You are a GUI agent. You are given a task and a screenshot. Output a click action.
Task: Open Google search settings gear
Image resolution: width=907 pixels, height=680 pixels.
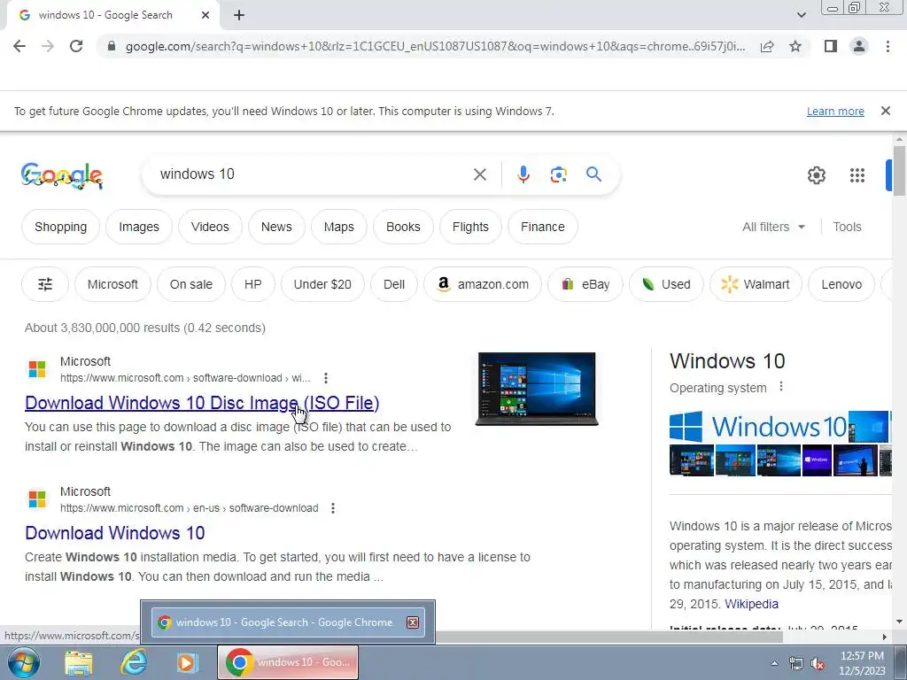pyautogui.click(x=816, y=175)
